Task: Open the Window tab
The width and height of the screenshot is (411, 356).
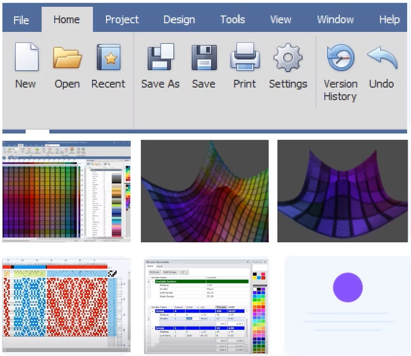Action: click(335, 20)
